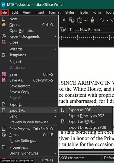Click the Save floppy disk icon
The image size is (114, 163).
[4, 74]
